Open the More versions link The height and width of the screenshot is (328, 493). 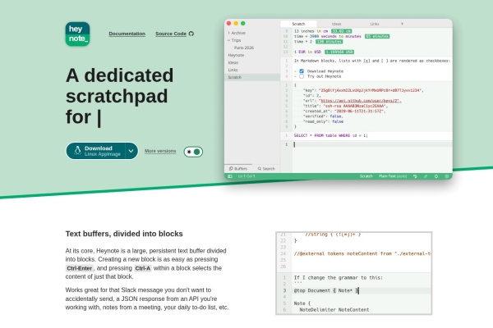(x=160, y=151)
